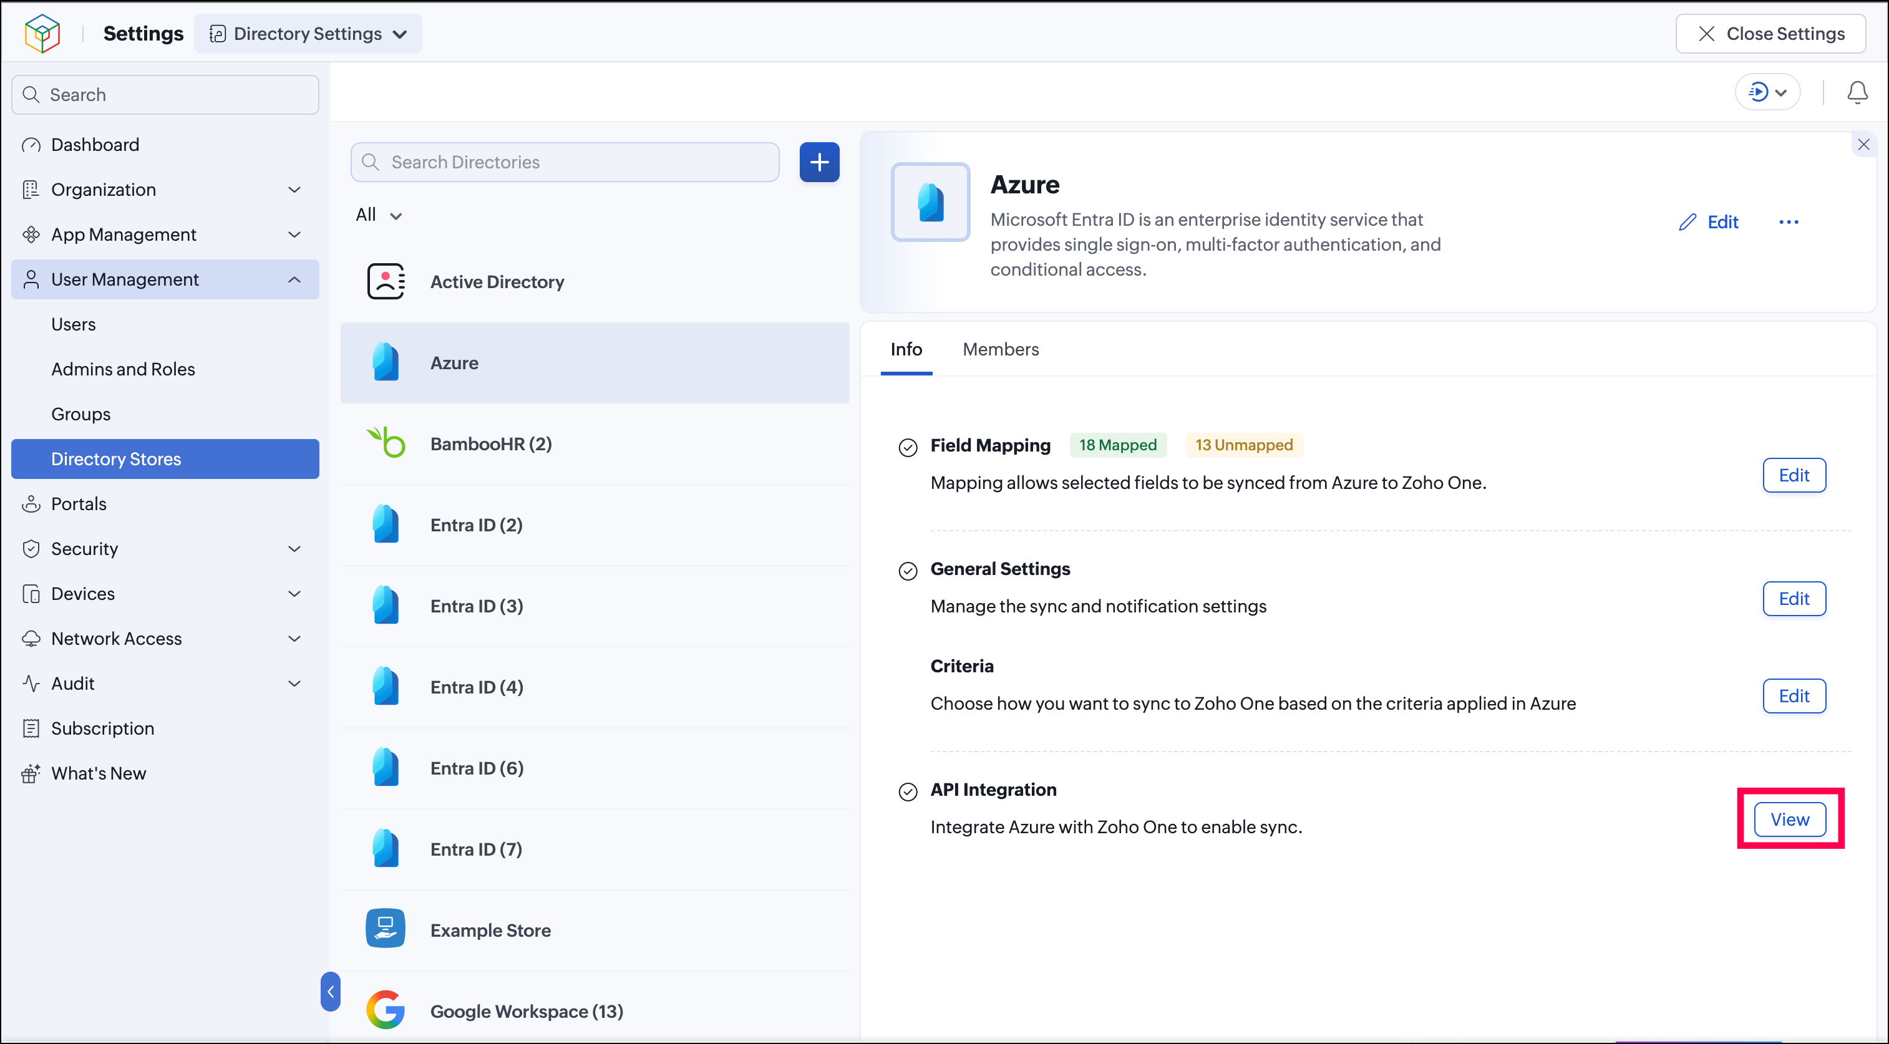Select the Example Store directory name
This screenshot has height=1044, width=1889.
coord(490,930)
